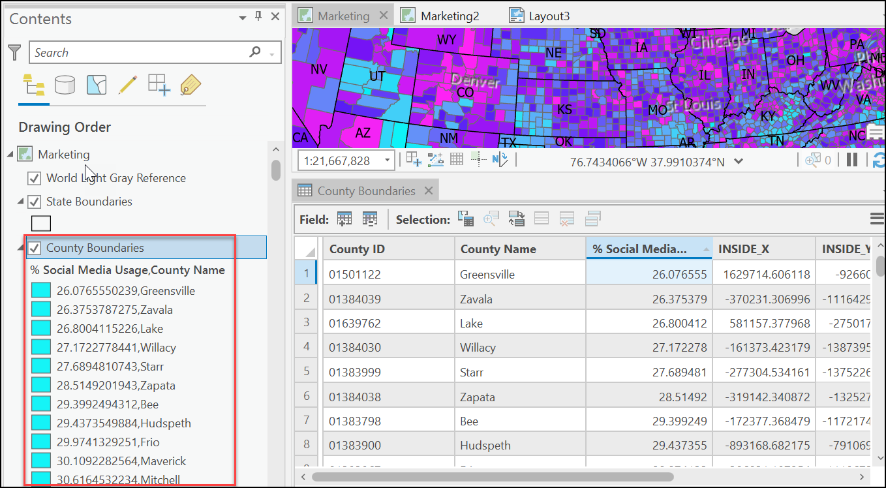
Task: Select List By Editing pencil icon
Action: (x=128, y=85)
